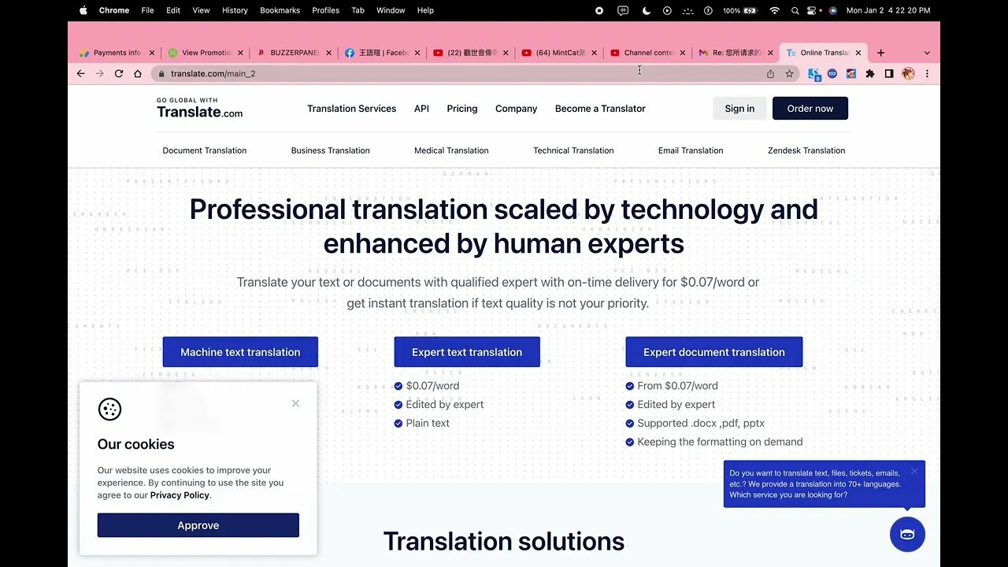
Task: Expand the tab search chevron
Action: [927, 53]
